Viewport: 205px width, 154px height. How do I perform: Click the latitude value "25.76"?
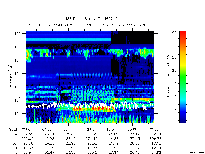click(28, 143)
